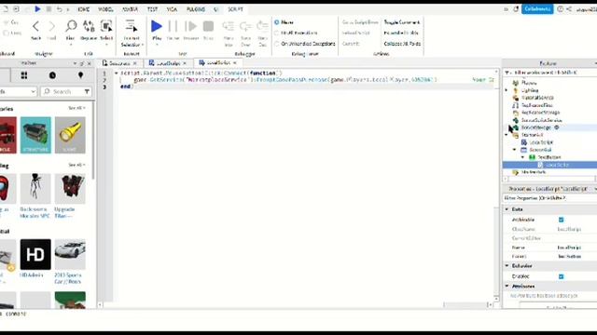Click the Step Over debugger icon
This screenshot has width=597, height=335.
[245, 26]
